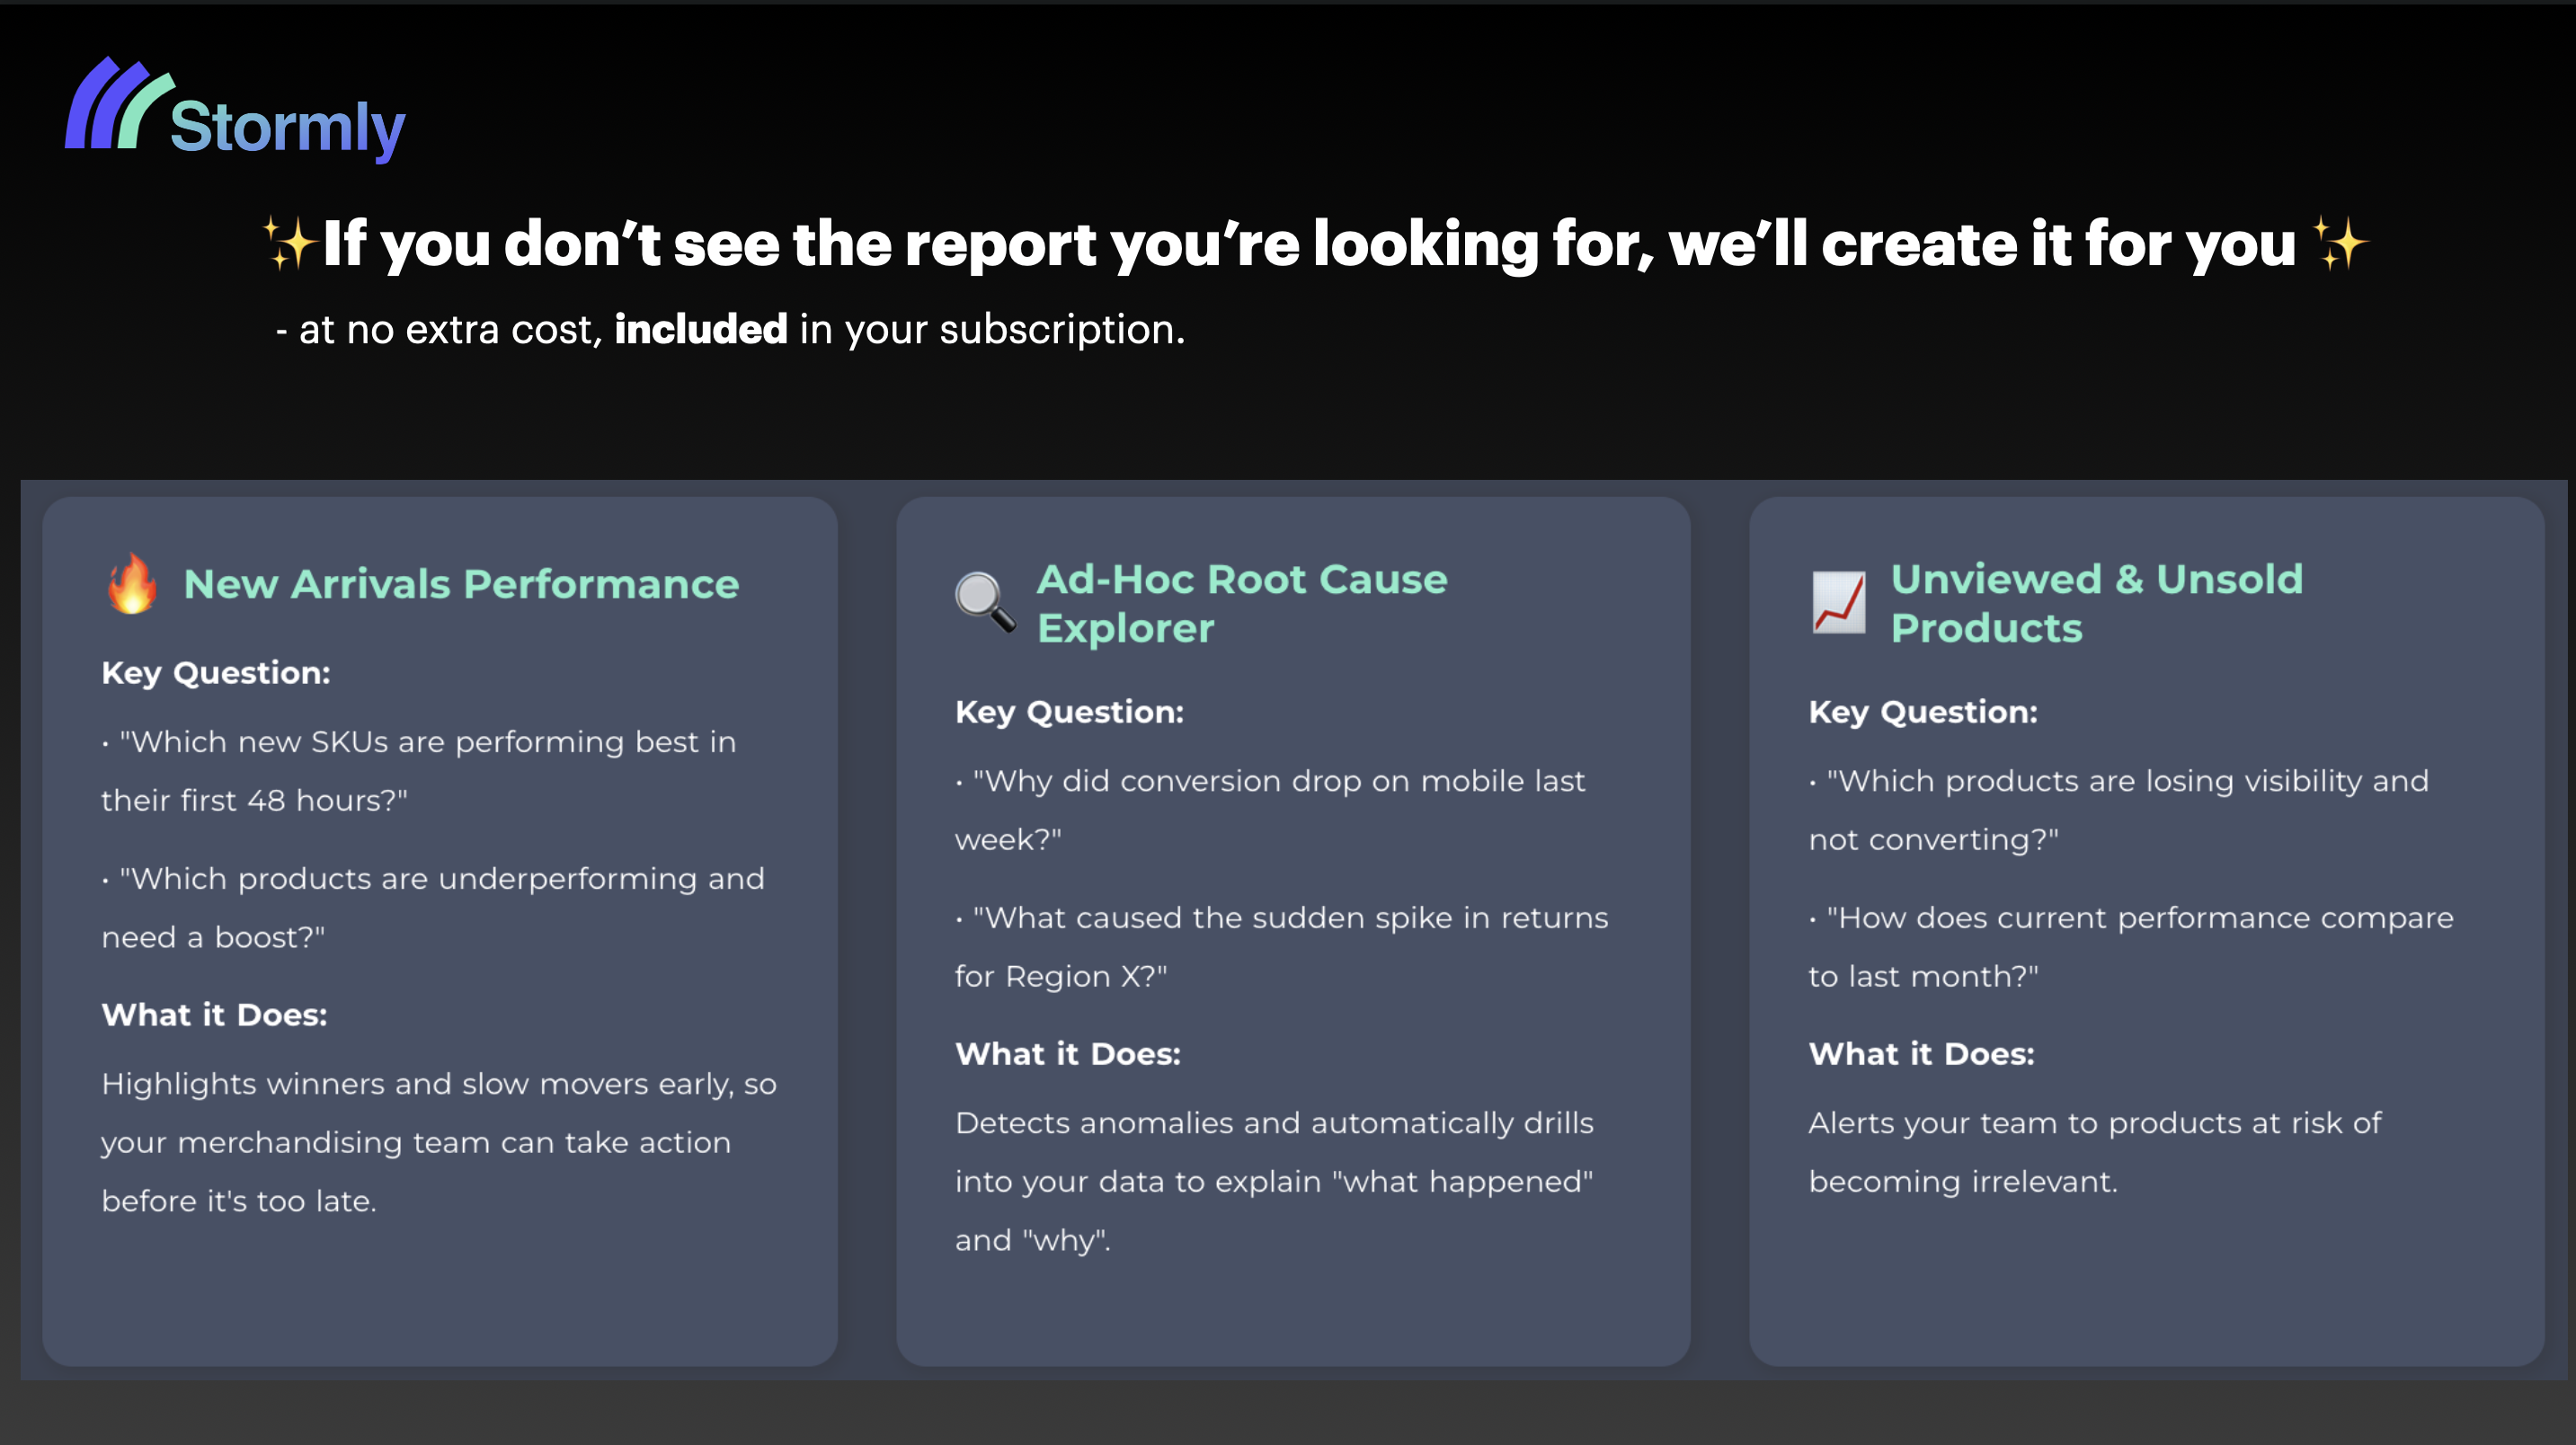The image size is (2576, 1445).
Task: Click "Detects anomalies and automatically drills" description
Action: coord(1274,1181)
